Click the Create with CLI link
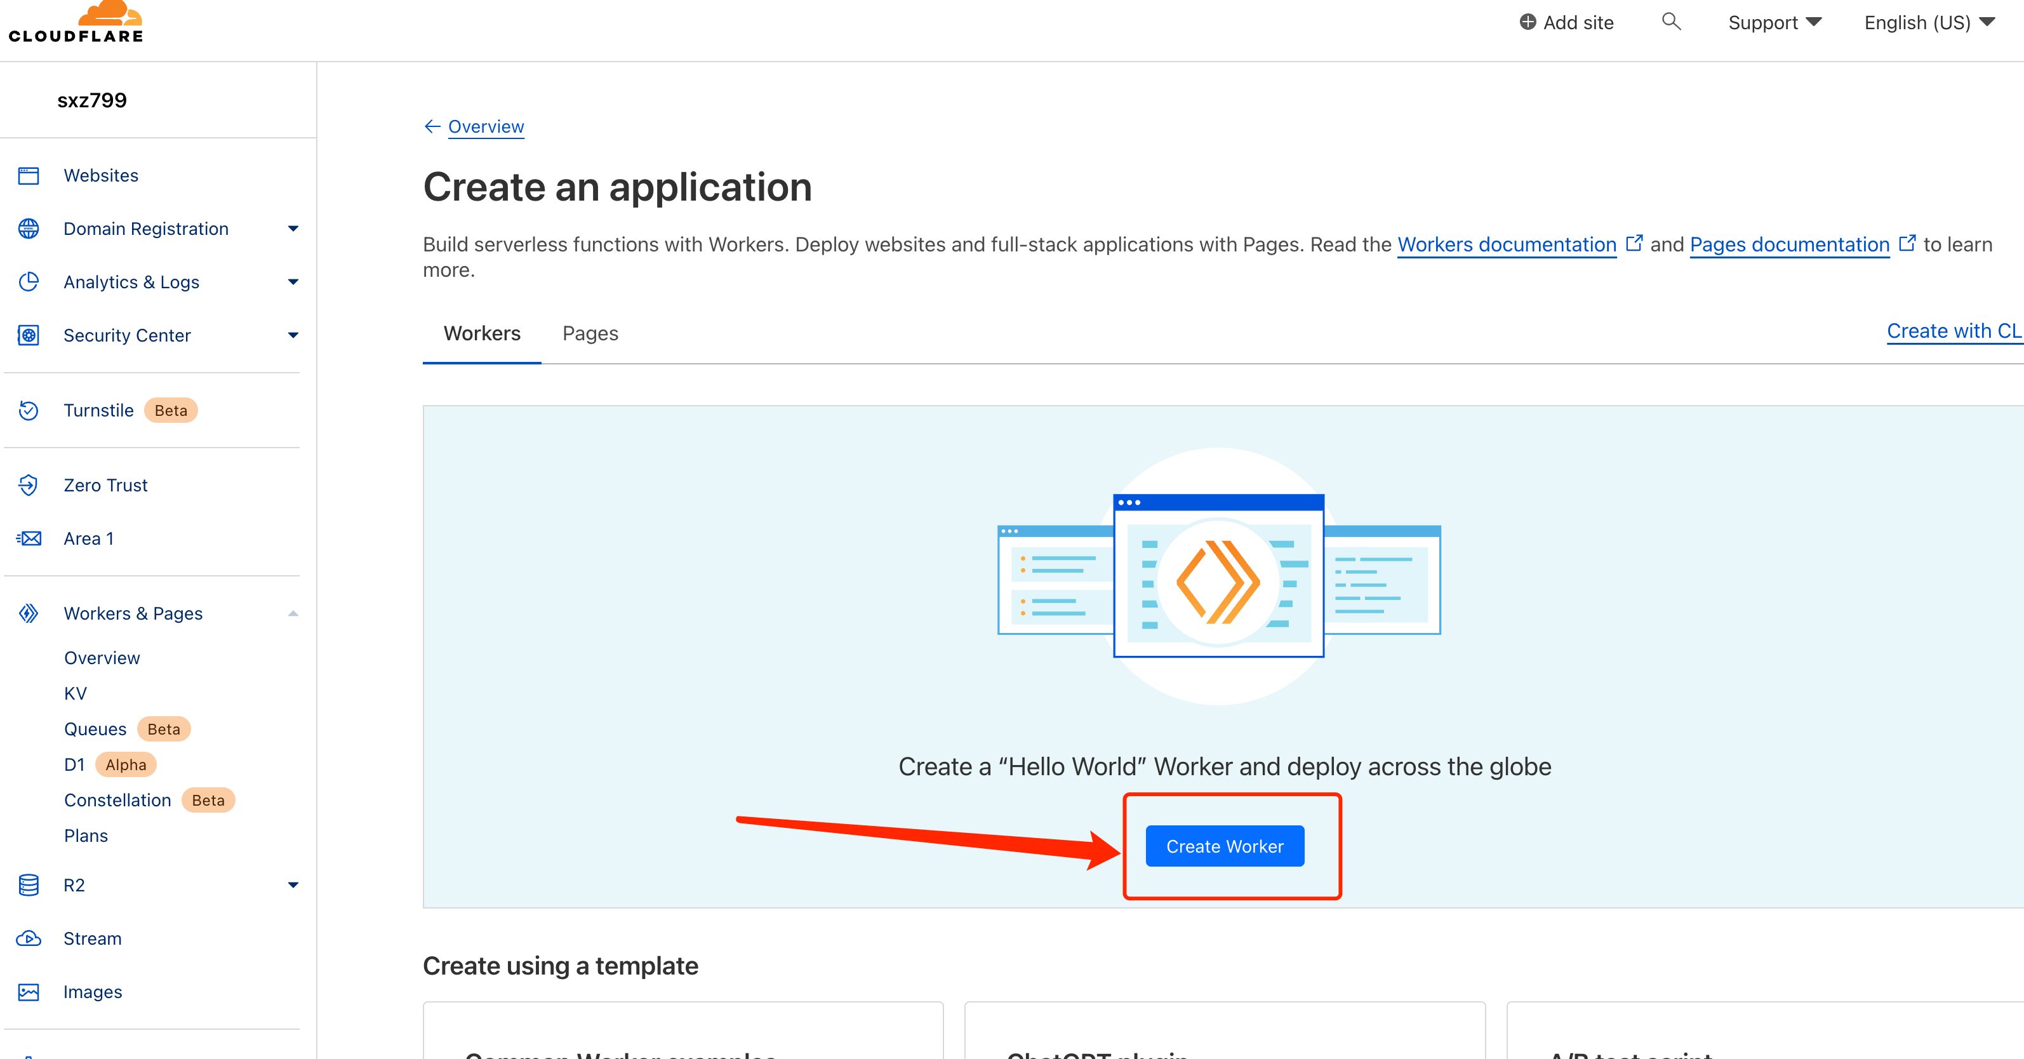The image size is (2024, 1059). (1955, 331)
